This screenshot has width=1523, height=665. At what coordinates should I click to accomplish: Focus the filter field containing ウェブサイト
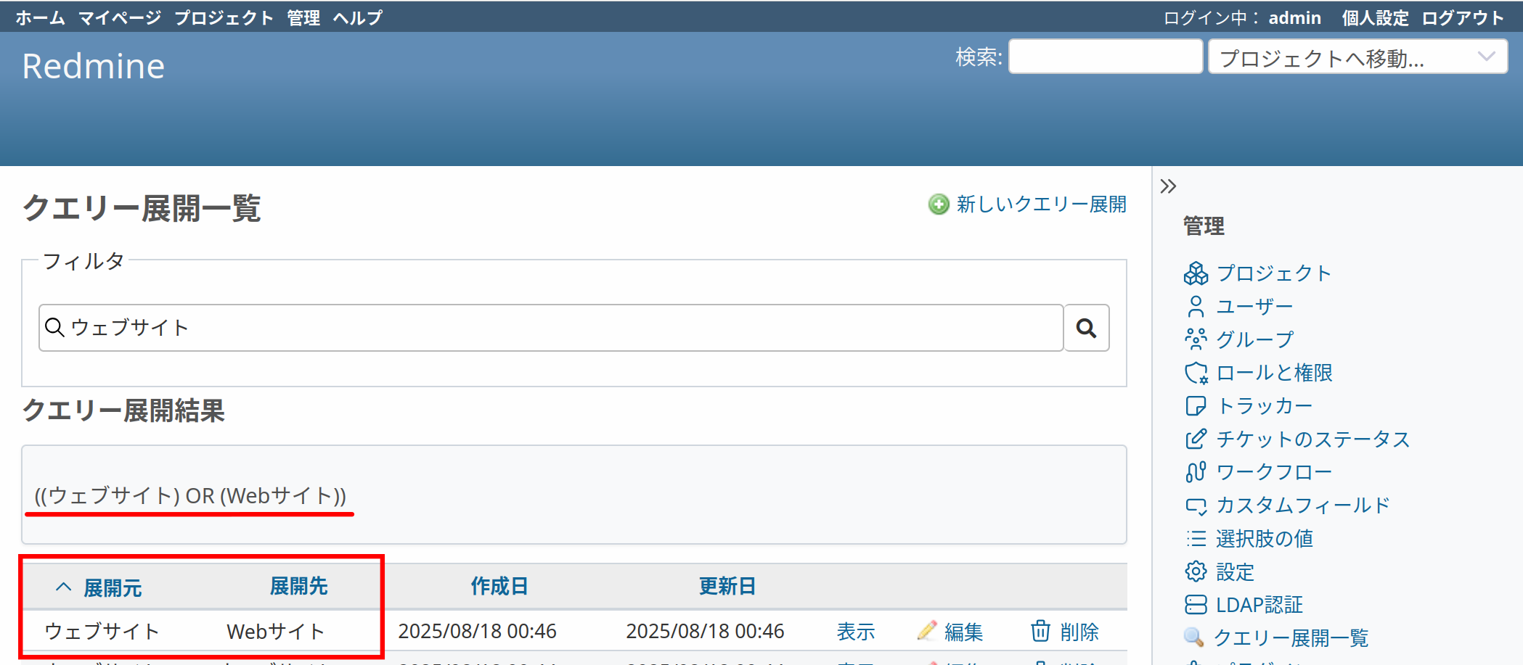552,328
